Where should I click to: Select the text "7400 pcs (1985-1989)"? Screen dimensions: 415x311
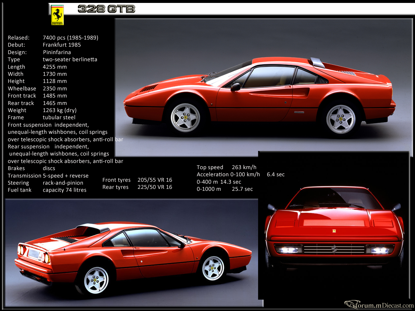click(70, 38)
